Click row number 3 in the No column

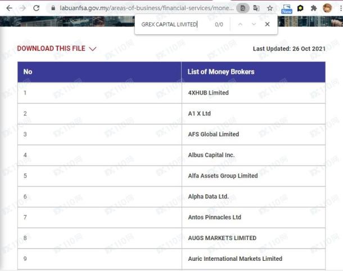[x=25, y=134]
